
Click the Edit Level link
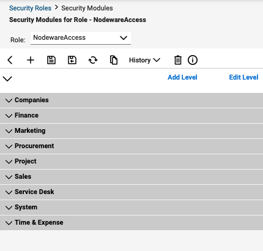(x=243, y=77)
